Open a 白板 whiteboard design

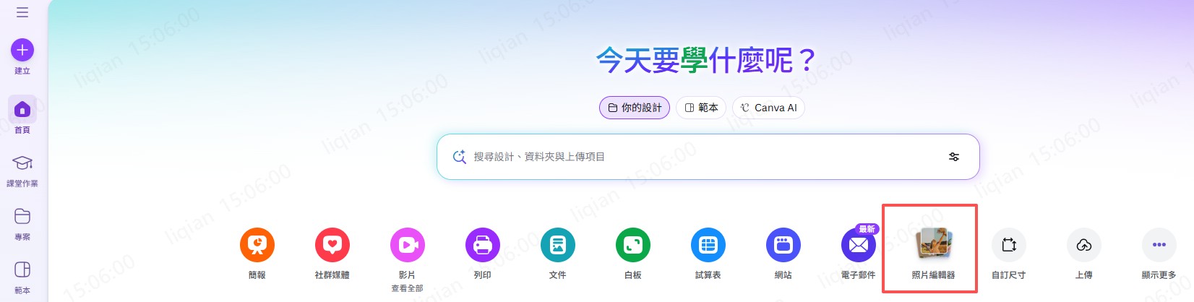(x=633, y=246)
